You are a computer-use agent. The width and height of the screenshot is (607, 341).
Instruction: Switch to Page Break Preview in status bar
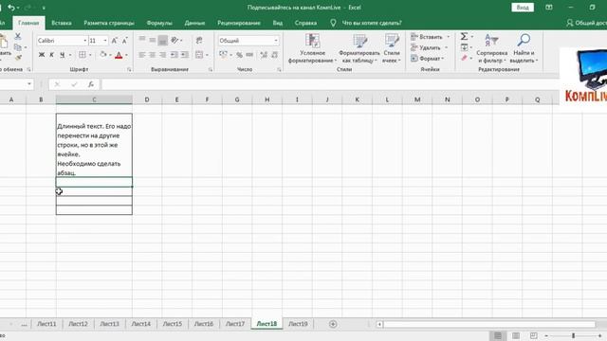pos(533,335)
